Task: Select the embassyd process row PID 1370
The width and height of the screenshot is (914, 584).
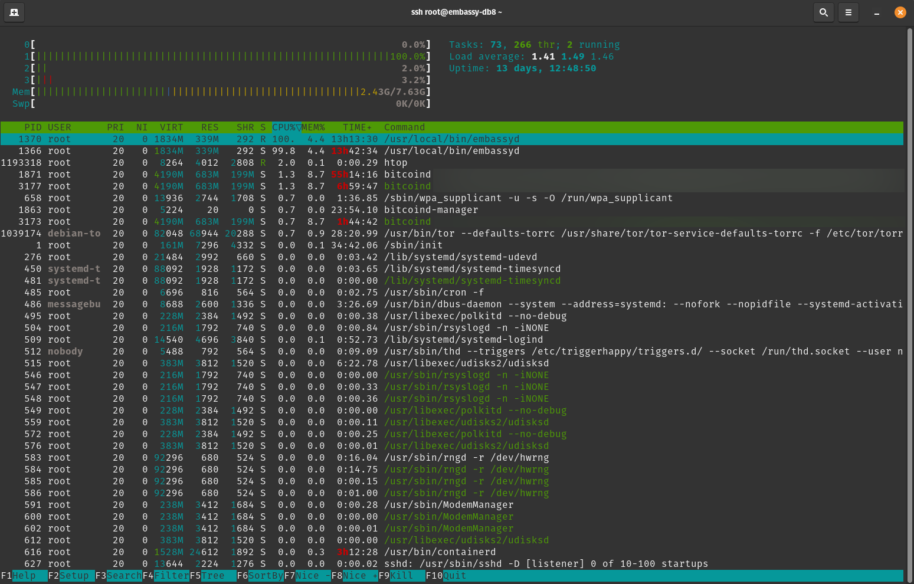Action: point(236,139)
